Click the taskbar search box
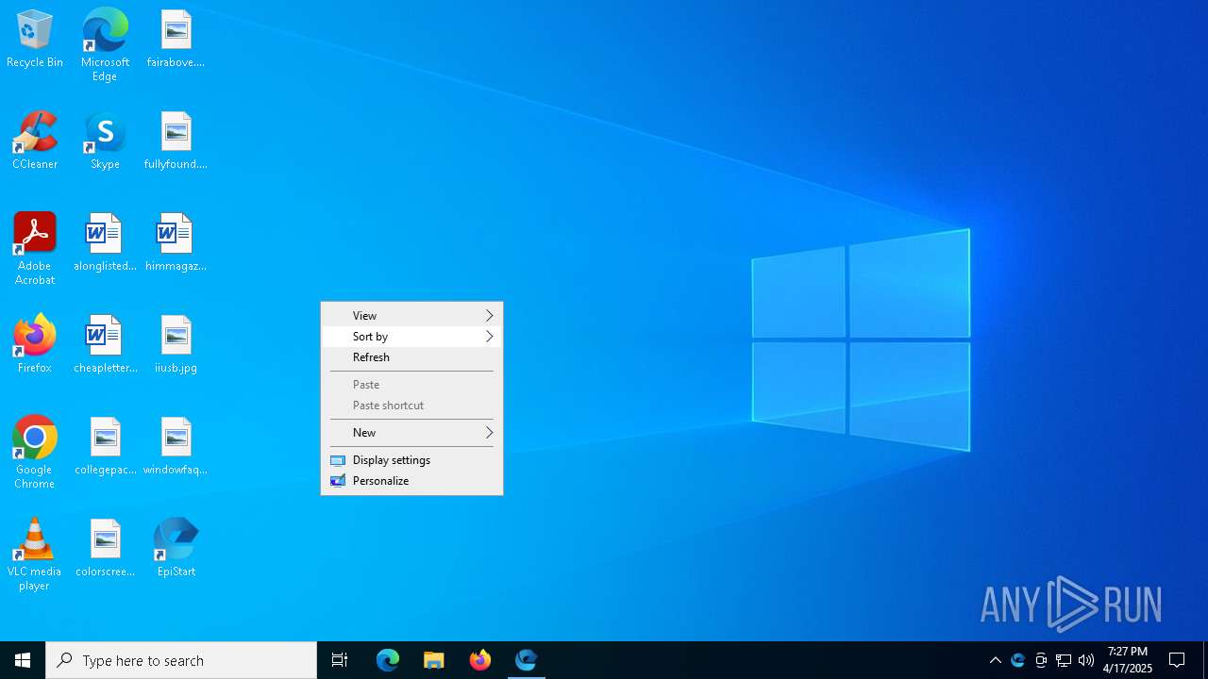The height and width of the screenshot is (679, 1208). pyautogui.click(x=181, y=660)
